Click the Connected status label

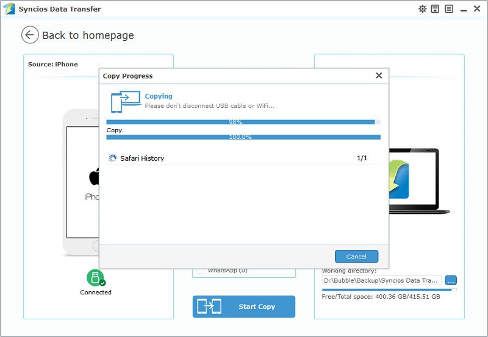[96, 293]
